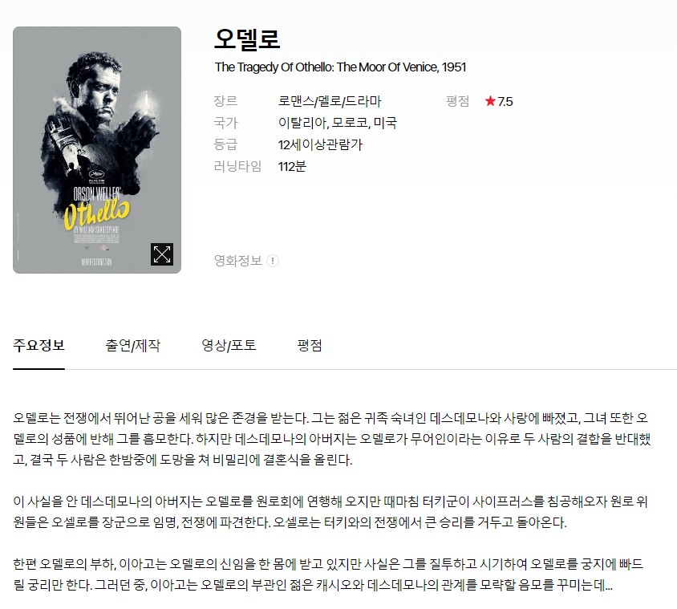Viewport: 677px width, 609px height.
Task: Open the 영화정보 info exclamation icon
Action: (273, 261)
